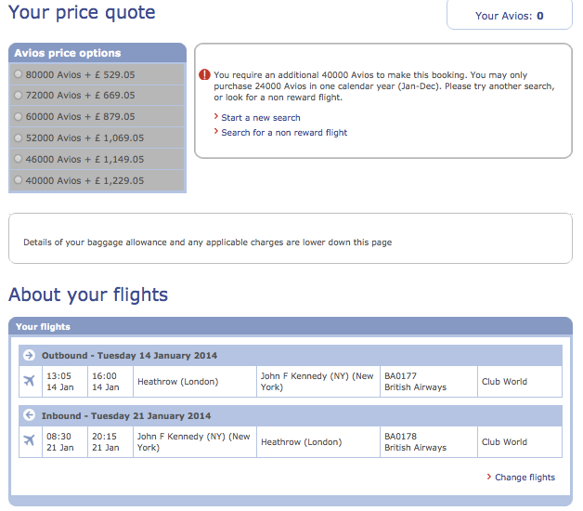Click the inbound flight airplane icon
The width and height of the screenshot is (583, 511).
(x=29, y=439)
